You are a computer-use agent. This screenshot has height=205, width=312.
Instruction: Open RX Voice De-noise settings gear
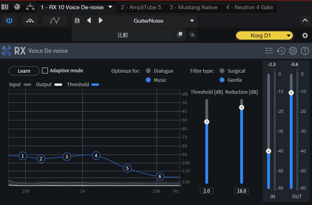293,51
